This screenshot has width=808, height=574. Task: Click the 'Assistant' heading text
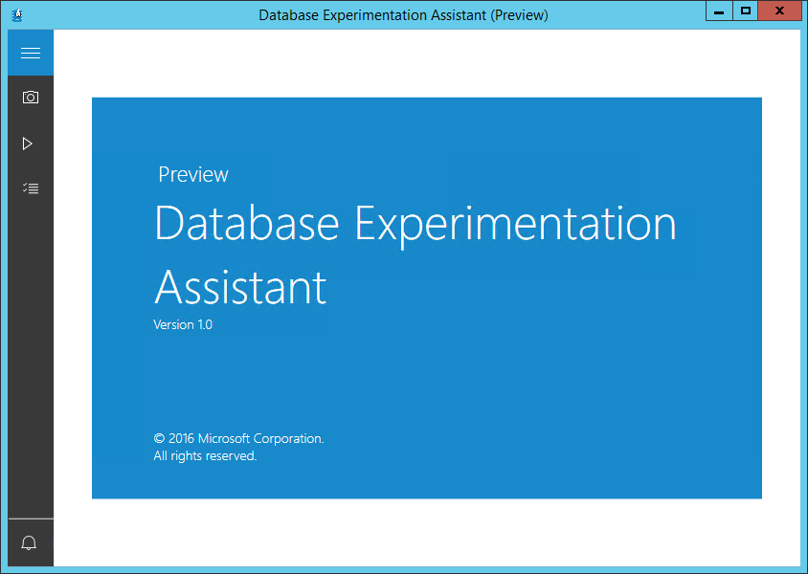click(240, 287)
